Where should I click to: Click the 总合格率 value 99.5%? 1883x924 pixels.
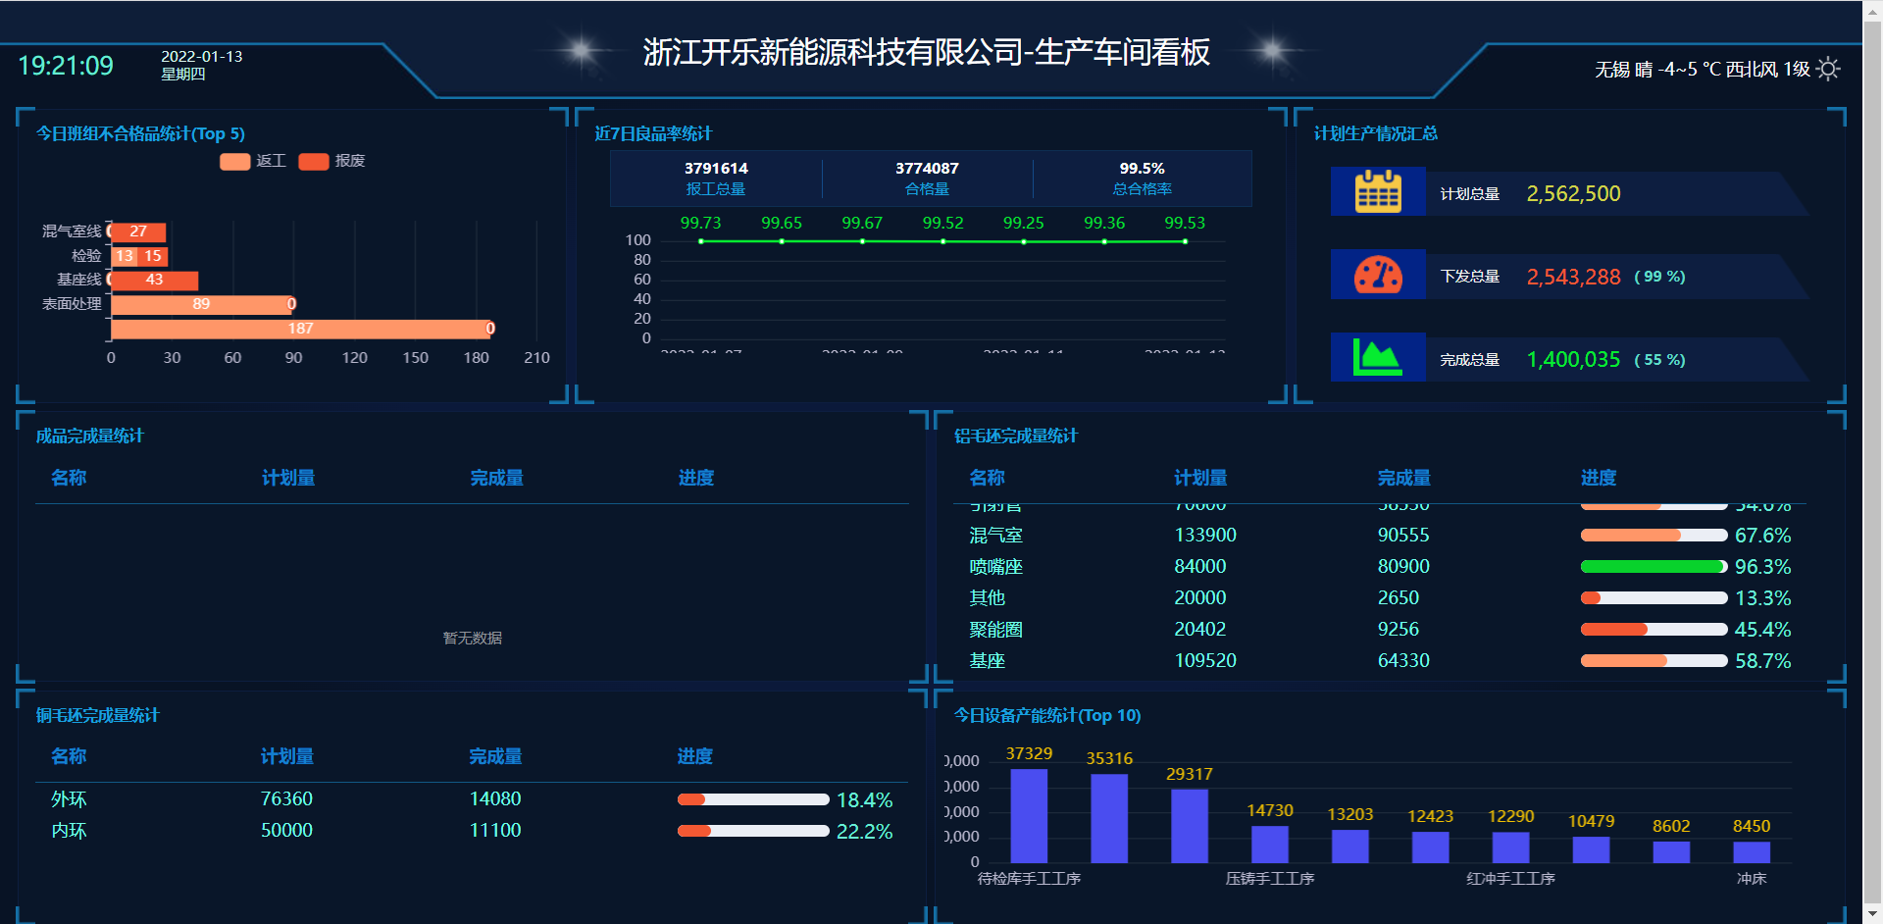tap(1143, 169)
